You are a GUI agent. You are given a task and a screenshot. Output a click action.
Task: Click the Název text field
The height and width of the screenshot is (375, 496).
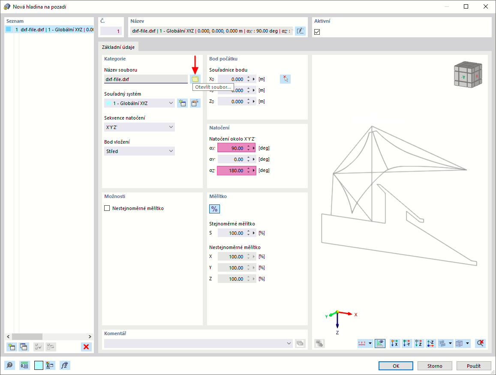click(212, 31)
